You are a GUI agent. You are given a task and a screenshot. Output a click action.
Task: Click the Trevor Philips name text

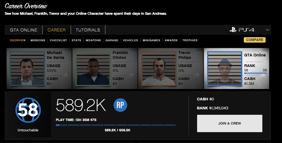pos(185,55)
